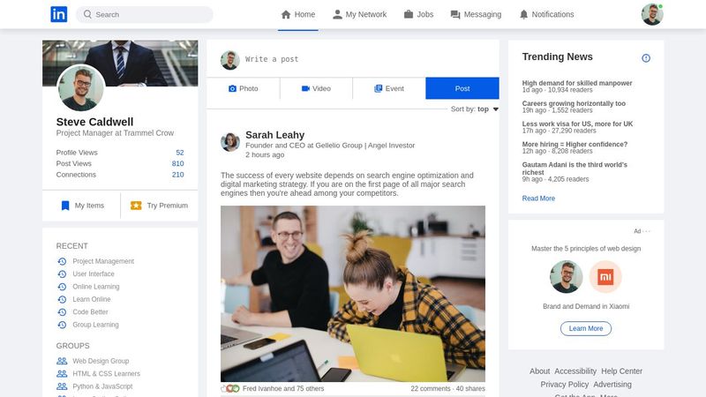Image resolution: width=706 pixels, height=397 pixels.
Task: Click the My Network person icon
Action: point(337,14)
